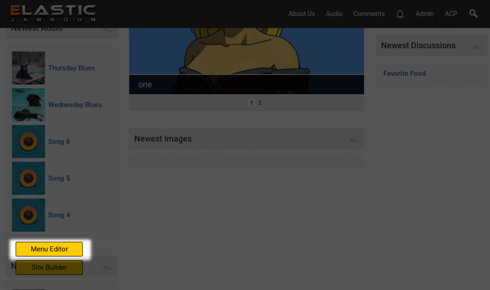The image size is (490, 290).
Task: View ALL Newest Discussions
Action: (478, 47)
